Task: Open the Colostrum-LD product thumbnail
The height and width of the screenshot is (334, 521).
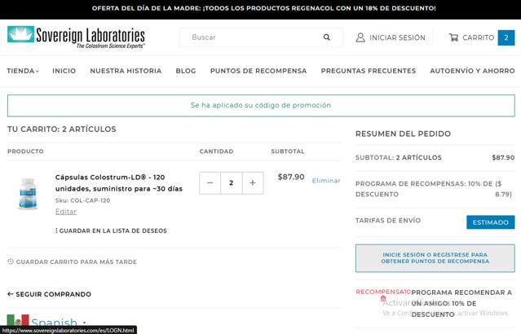Action: (28, 194)
